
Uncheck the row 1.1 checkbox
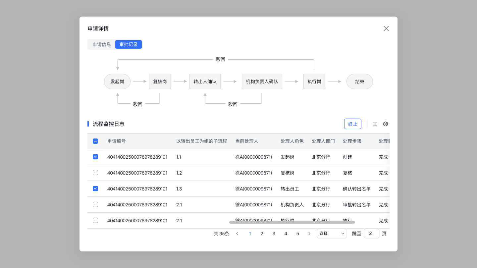95,157
